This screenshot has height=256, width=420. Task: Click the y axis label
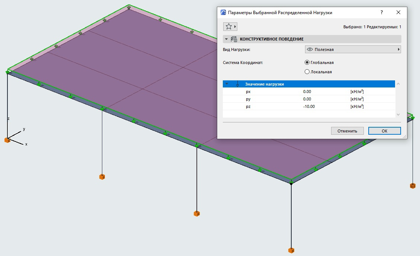tap(24, 129)
